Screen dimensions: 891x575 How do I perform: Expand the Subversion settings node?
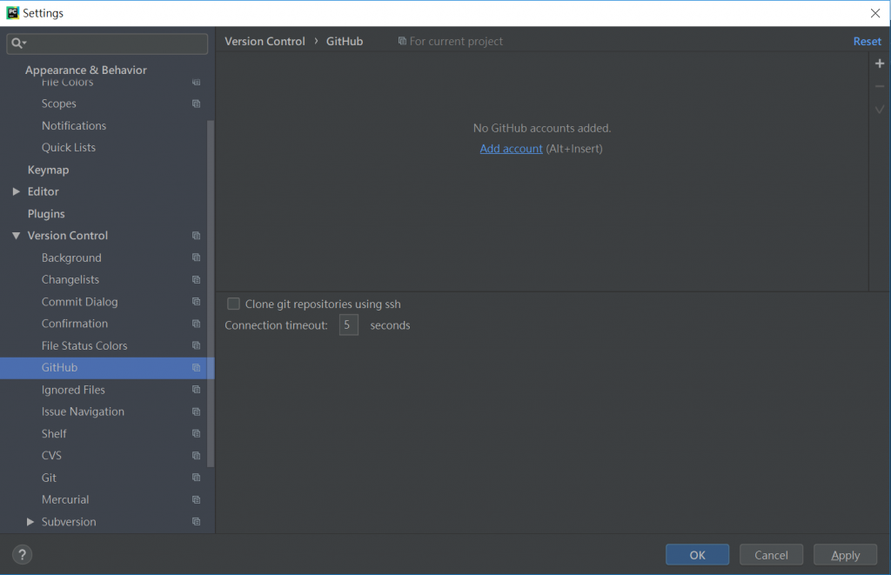[30, 522]
